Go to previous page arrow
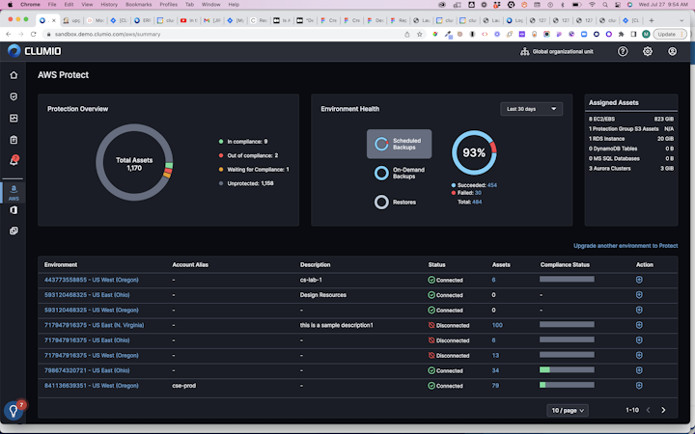Viewport: 695px width, 434px height. tap(648, 411)
